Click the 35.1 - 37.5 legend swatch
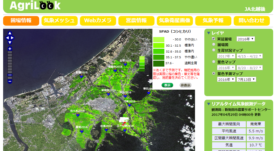Screen dimensions: 276x151 point(159,57)
